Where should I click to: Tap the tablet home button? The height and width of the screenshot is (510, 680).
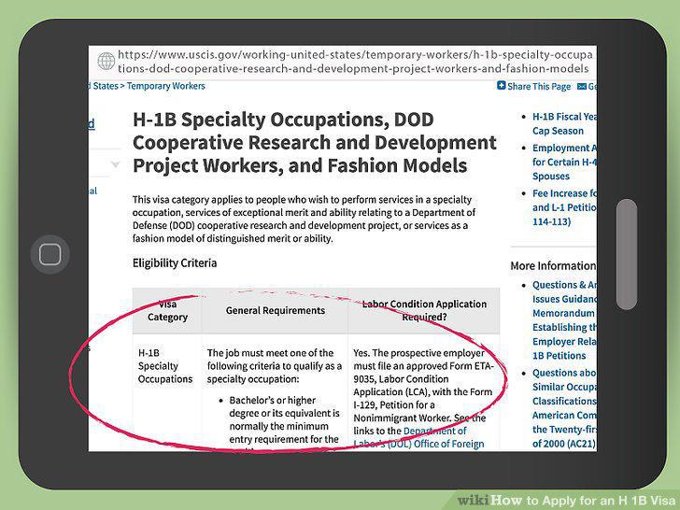pos(50,254)
